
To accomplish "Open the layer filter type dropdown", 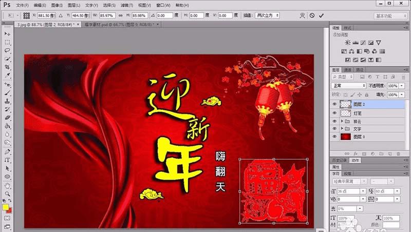I will pyautogui.click(x=343, y=77).
